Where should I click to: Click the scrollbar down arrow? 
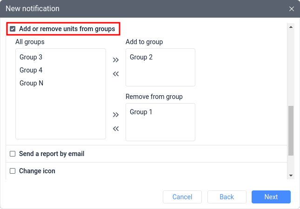click(291, 175)
